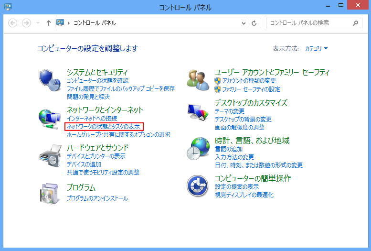Open デスクトップの背景の変更 link

[243, 119]
